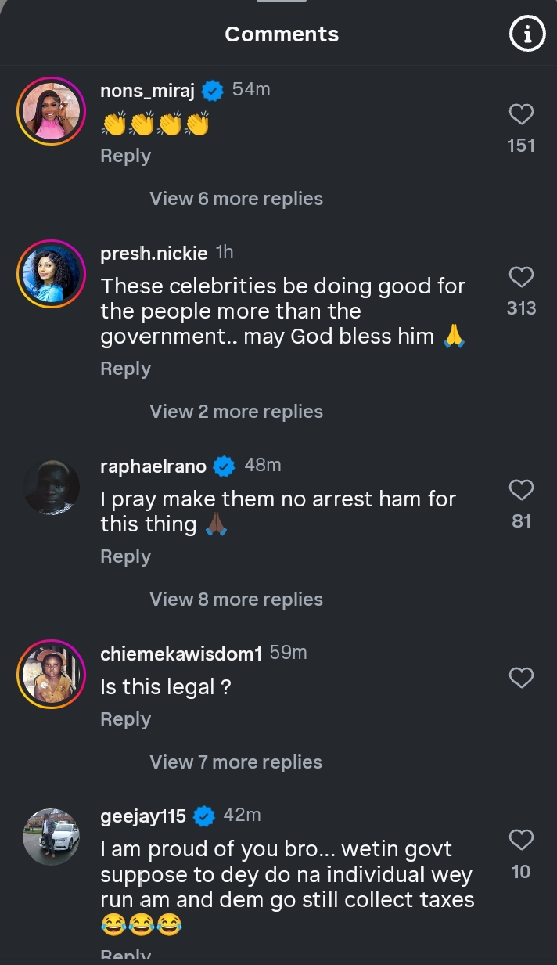Viewport: 557px width, 965px height.
Task: Like presh.nickie's comment about celebrities
Action: click(521, 278)
